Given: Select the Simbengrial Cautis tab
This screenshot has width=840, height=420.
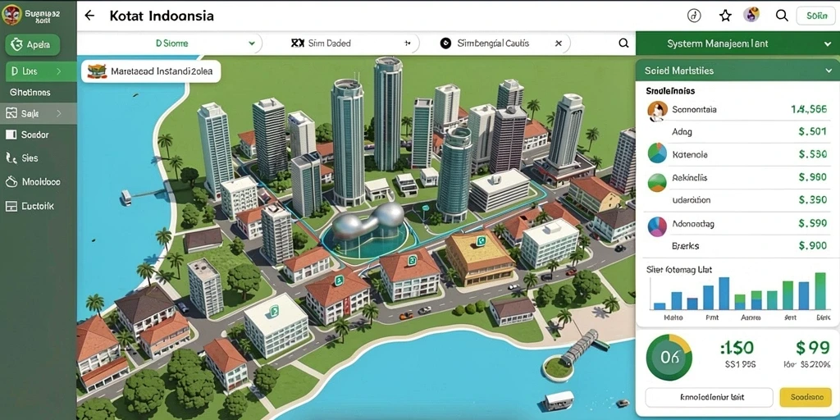Looking at the screenshot, I should [493, 43].
